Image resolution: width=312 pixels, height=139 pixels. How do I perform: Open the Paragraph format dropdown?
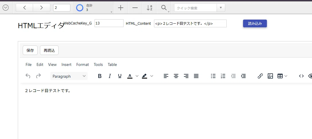click(69, 76)
